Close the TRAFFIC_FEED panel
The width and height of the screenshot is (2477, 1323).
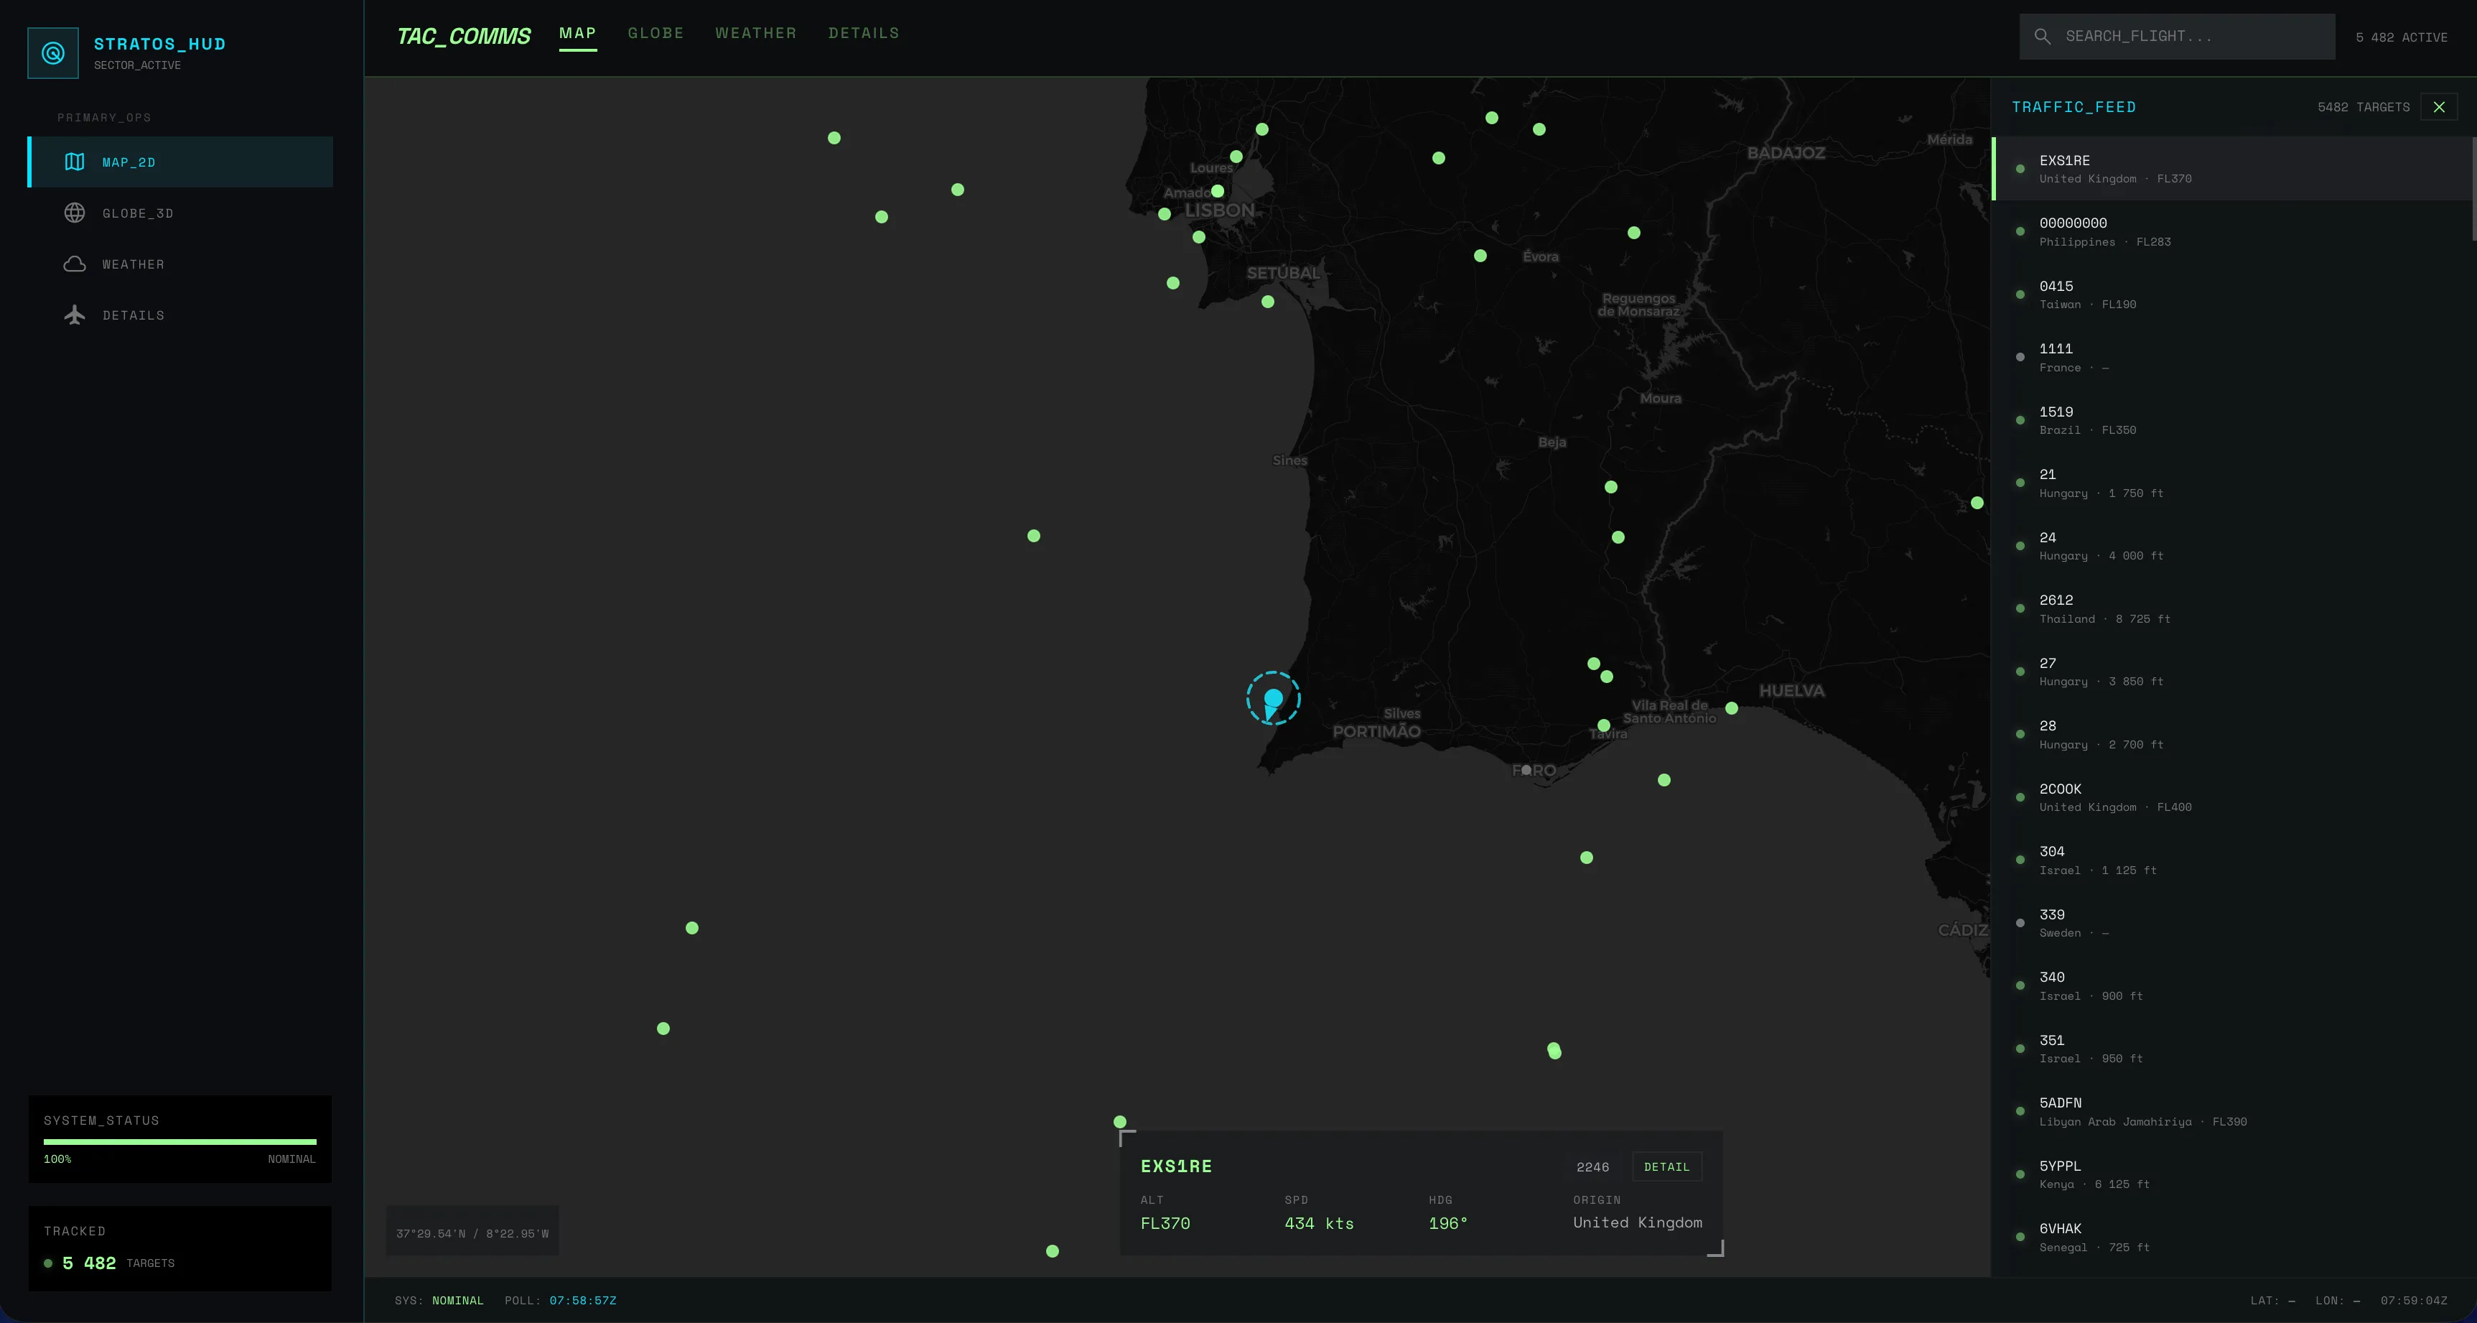(2438, 107)
